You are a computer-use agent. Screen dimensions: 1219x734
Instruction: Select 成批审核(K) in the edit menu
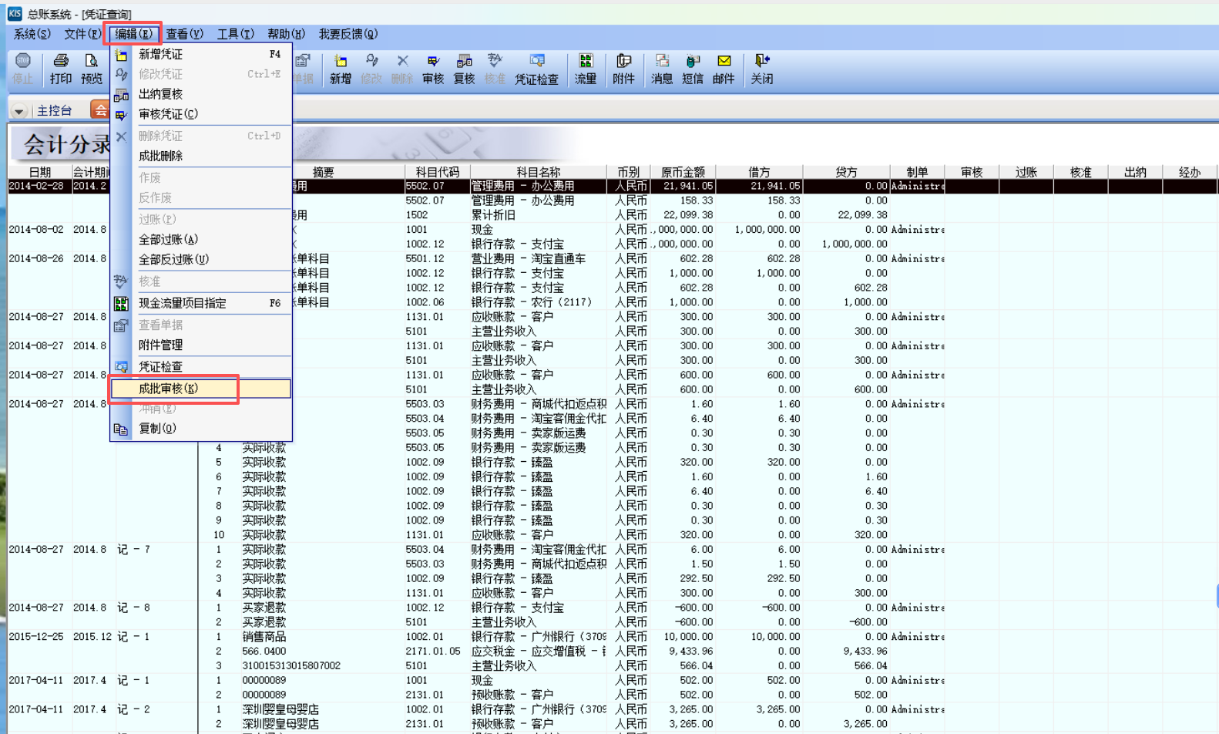(x=169, y=389)
